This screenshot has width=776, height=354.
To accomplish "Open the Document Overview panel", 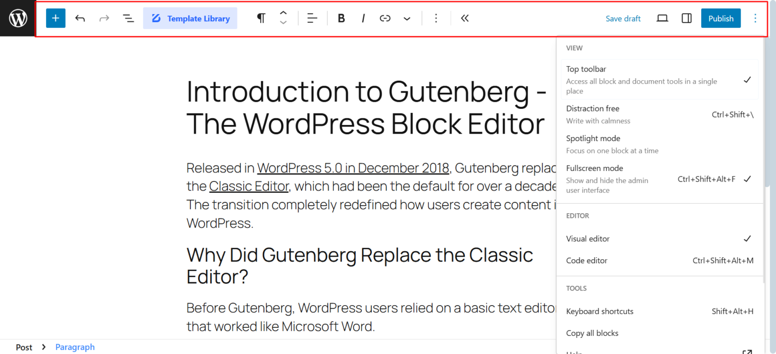I will 128,18.
